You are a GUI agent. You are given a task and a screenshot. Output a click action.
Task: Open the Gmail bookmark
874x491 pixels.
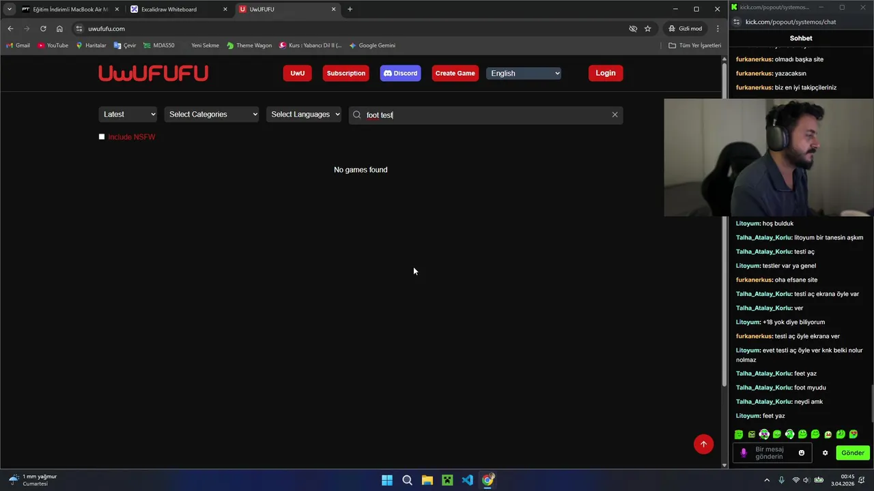point(18,45)
